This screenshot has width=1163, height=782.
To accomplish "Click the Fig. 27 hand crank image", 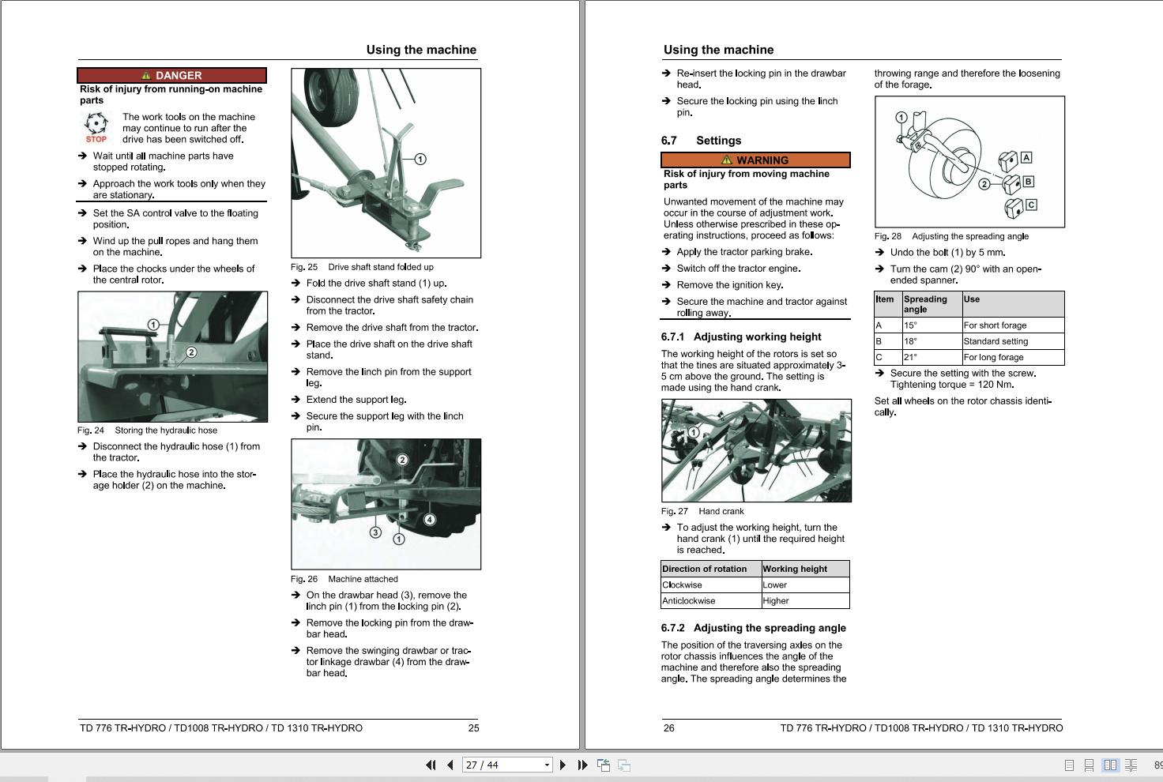I will coord(756,450).
